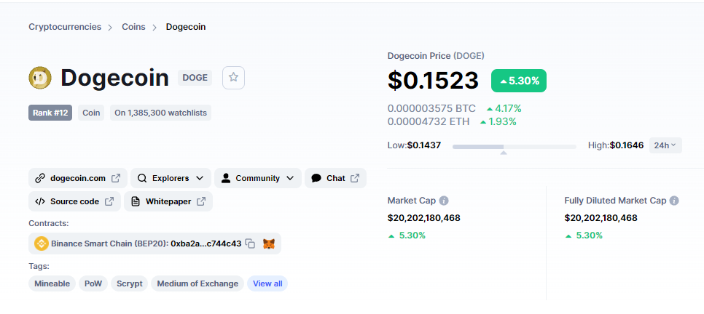The height and width of the screenshot is (314, 704).
Task: Click the Binance Smart Chain logo
Action: (42, 243)
